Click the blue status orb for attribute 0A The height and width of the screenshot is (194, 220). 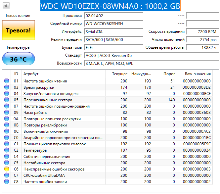coord(7,119)
